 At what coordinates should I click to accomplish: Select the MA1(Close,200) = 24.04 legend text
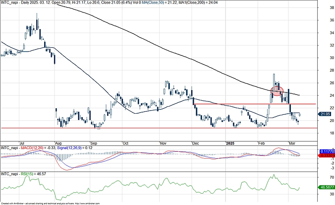[x=198, y=3]
